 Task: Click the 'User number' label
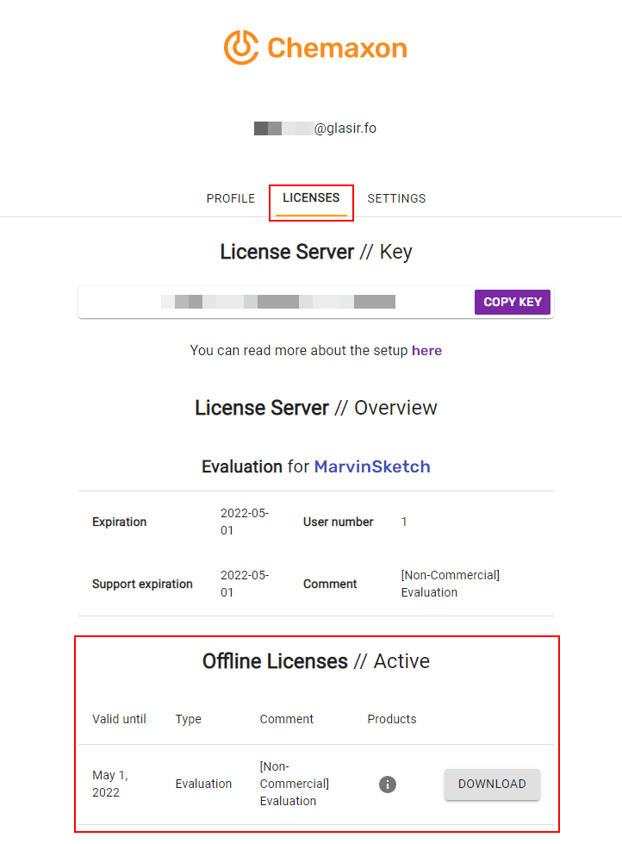(x=338, y=522)
